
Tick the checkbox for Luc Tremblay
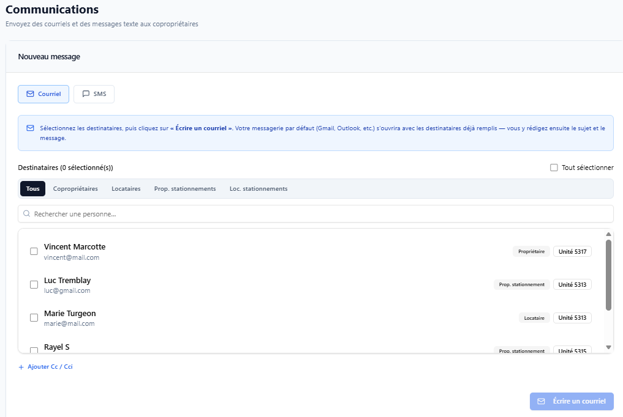click(x=34, y=284)
